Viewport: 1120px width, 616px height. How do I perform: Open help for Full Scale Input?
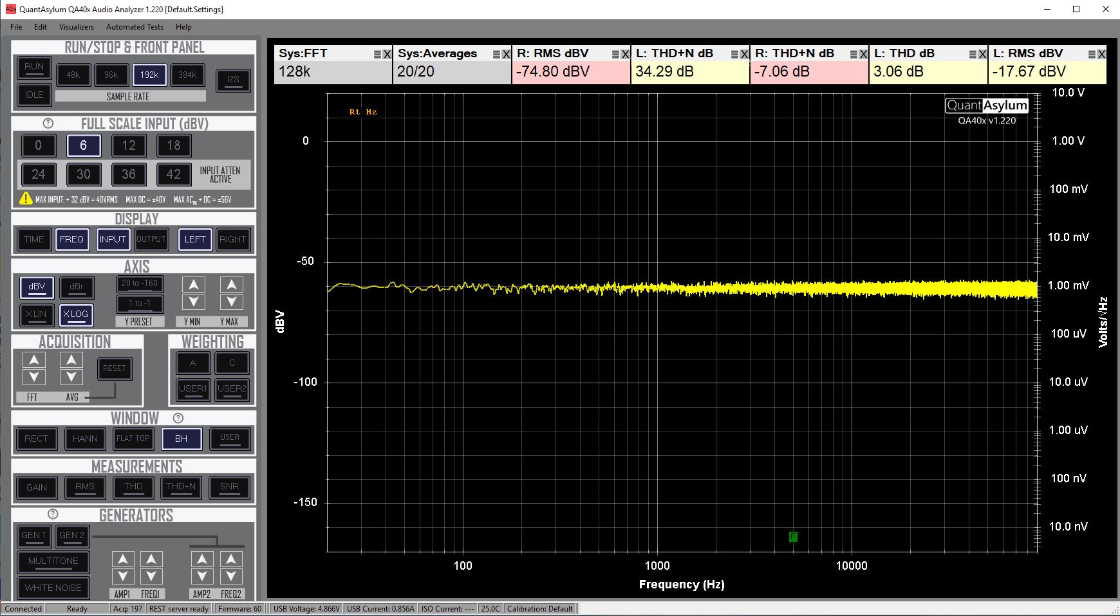48,123
